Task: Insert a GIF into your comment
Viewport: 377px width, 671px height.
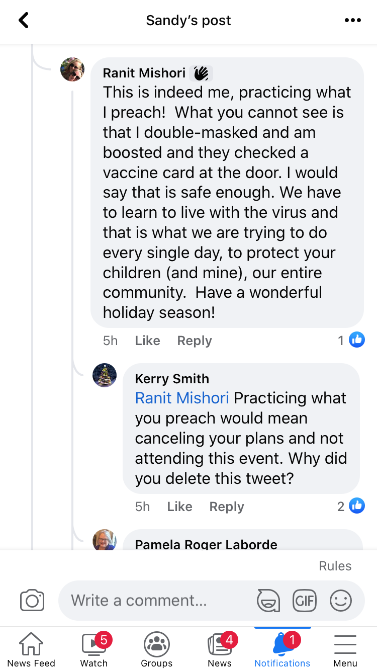Action: (305, 600)
